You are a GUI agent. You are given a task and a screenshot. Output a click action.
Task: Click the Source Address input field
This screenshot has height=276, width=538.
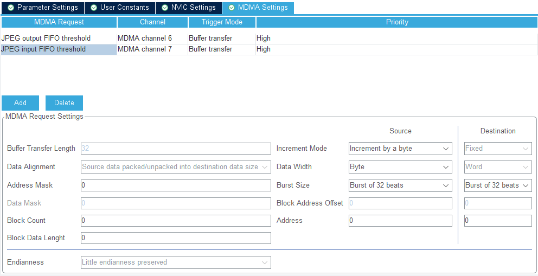400,221
